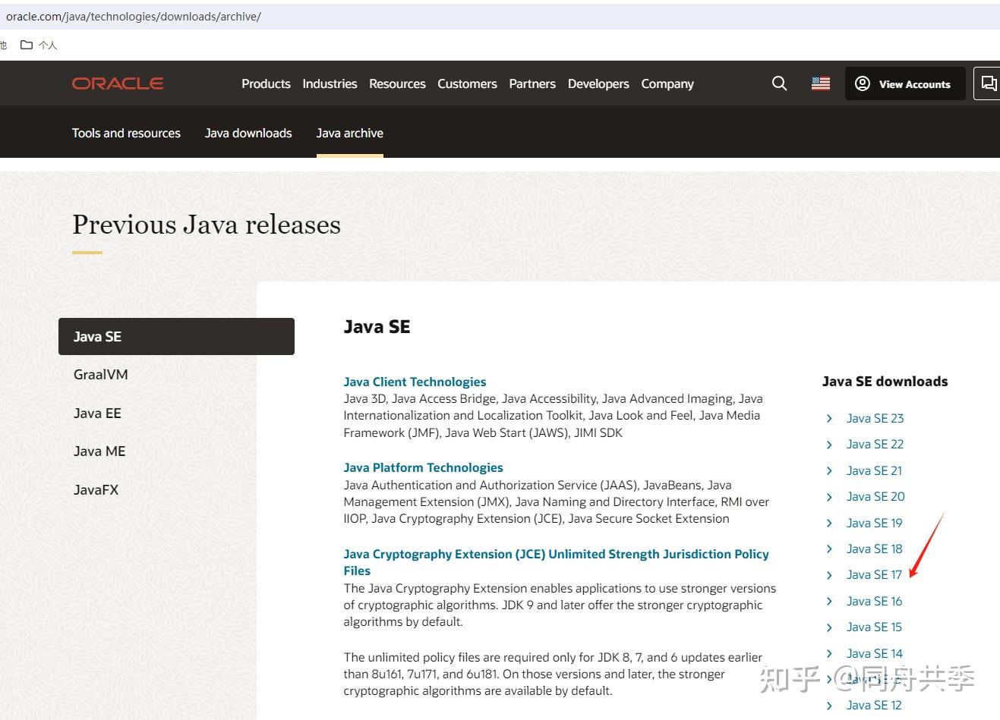
Task: Open the Products menu
Action: [266, 83]
